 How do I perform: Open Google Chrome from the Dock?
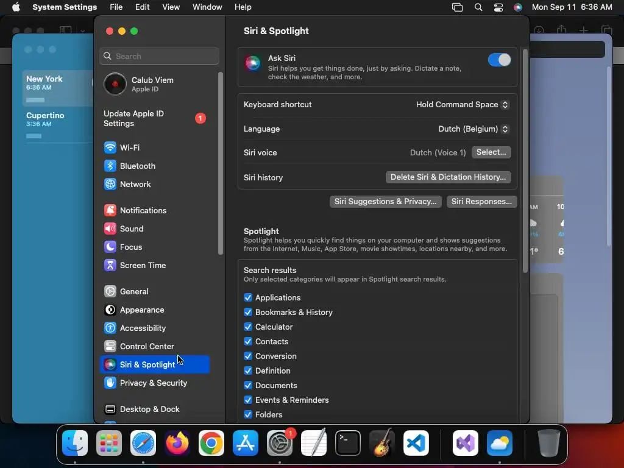tap(211, 443)
